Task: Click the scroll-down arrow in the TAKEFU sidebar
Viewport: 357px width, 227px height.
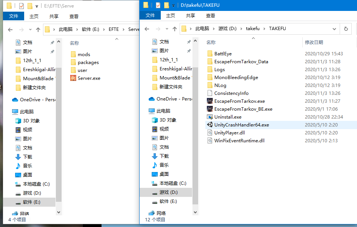Action: tap(195, 212)
